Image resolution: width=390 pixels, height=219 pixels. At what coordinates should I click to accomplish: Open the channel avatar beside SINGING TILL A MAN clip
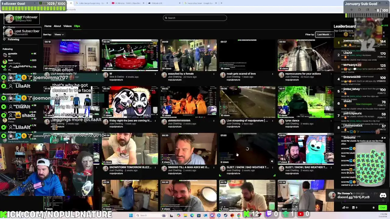click(x=164, y=169)
